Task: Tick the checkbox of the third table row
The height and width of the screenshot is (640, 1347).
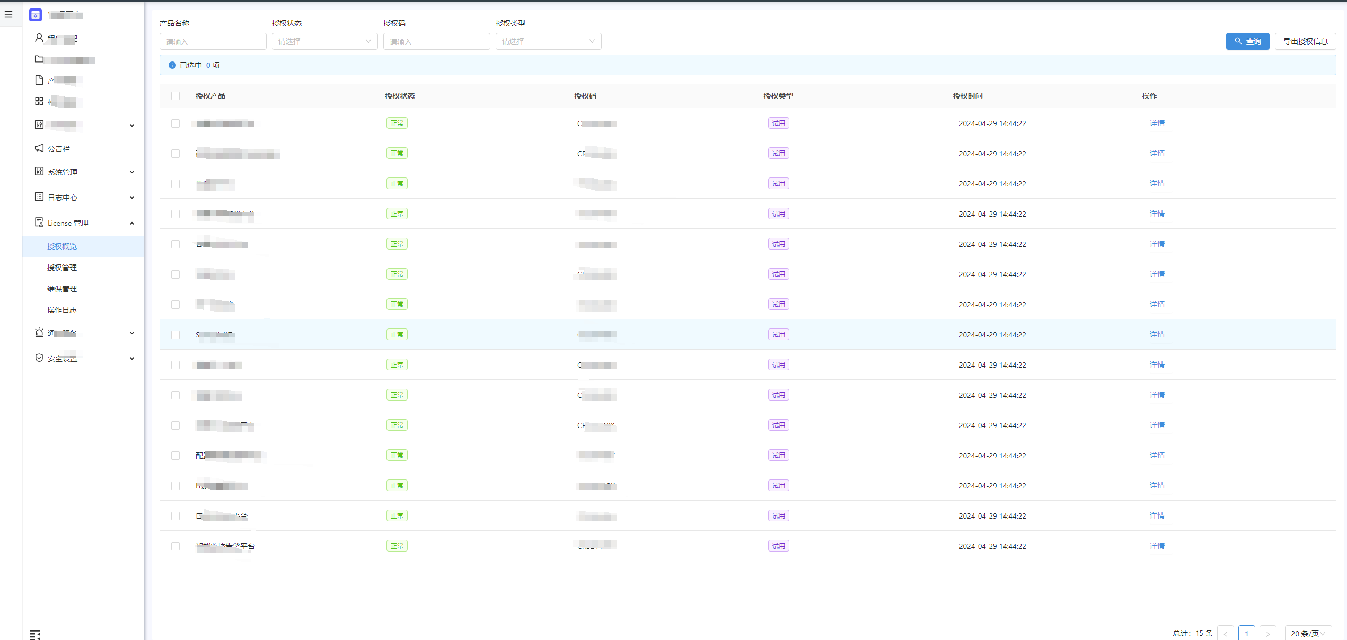Action: pos(175,184)
